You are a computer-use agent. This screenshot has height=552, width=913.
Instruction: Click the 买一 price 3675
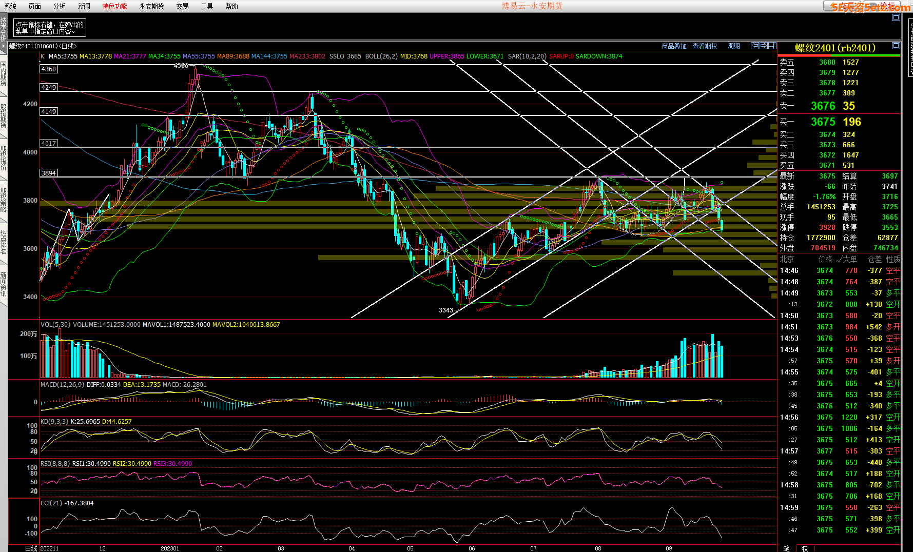[x=823, y=122]
